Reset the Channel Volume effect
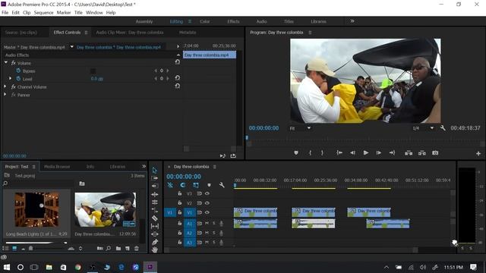 (177, 86)
